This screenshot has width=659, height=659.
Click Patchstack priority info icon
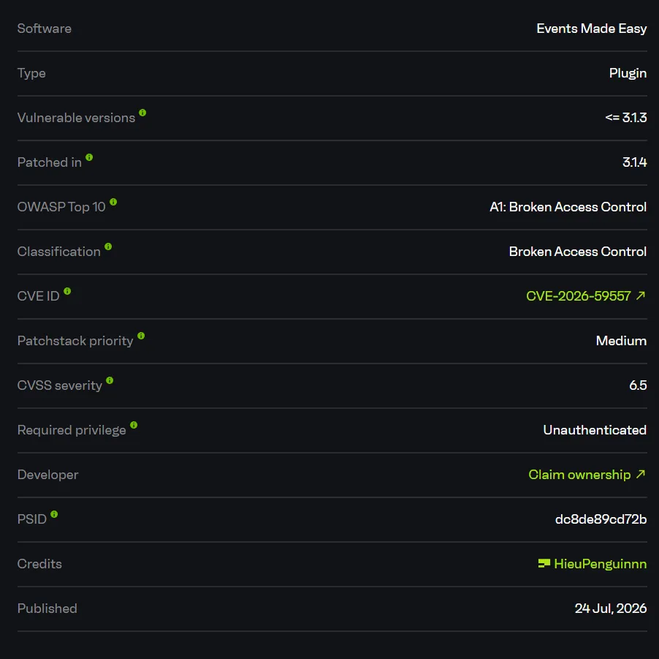click(141, 336)
